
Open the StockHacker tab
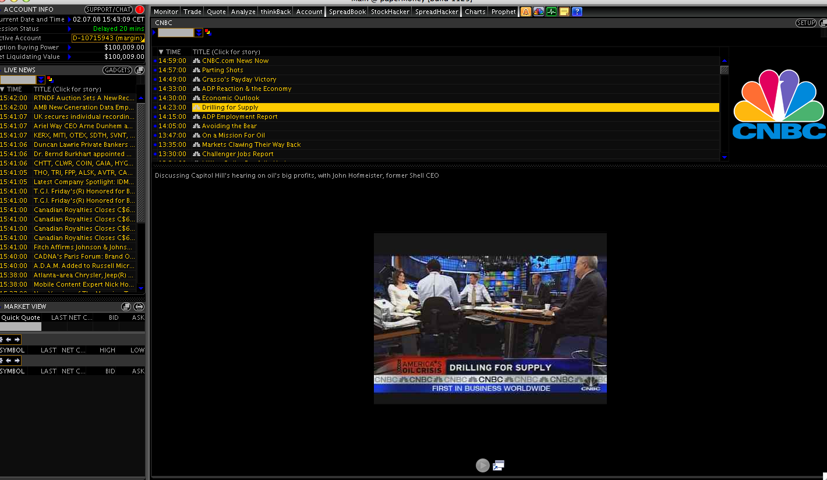390,12
